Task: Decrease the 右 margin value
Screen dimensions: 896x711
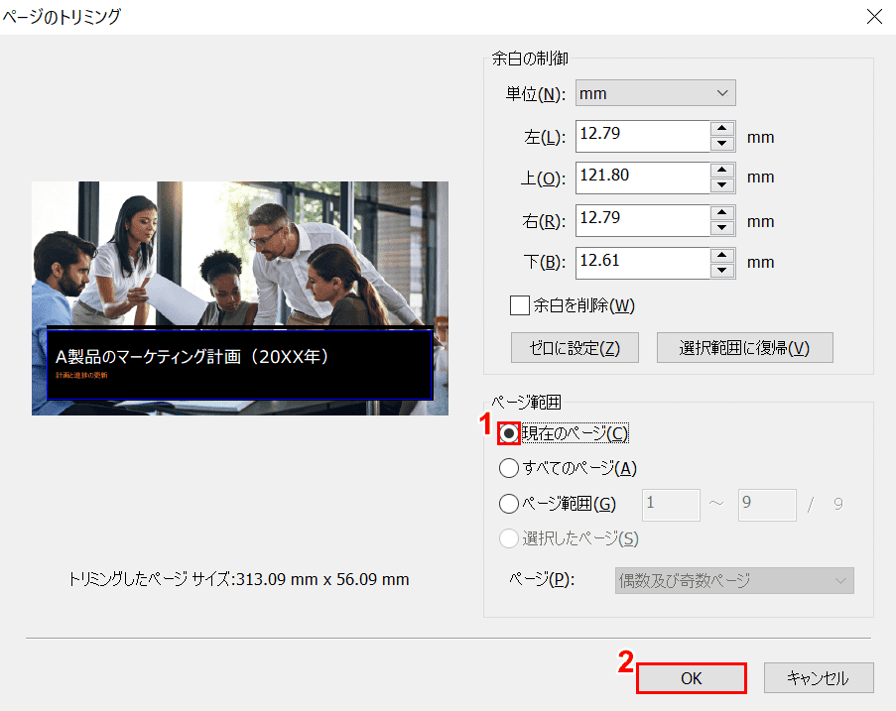Action: click(722, 228)
